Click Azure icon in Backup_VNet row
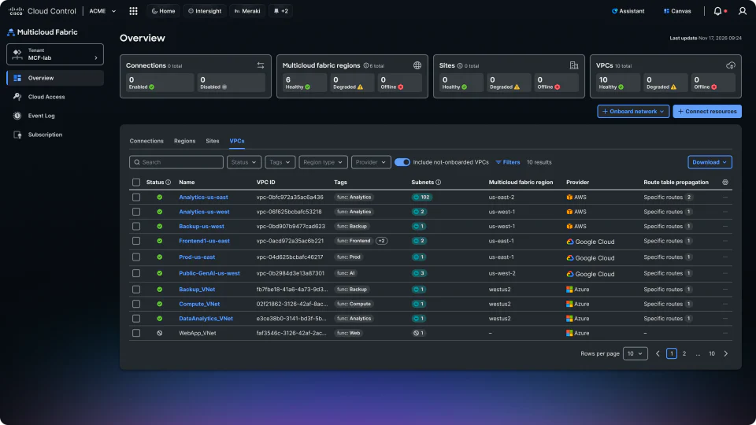Image resolution: width=756 pixels, height=425 pixels. (569, 289)
